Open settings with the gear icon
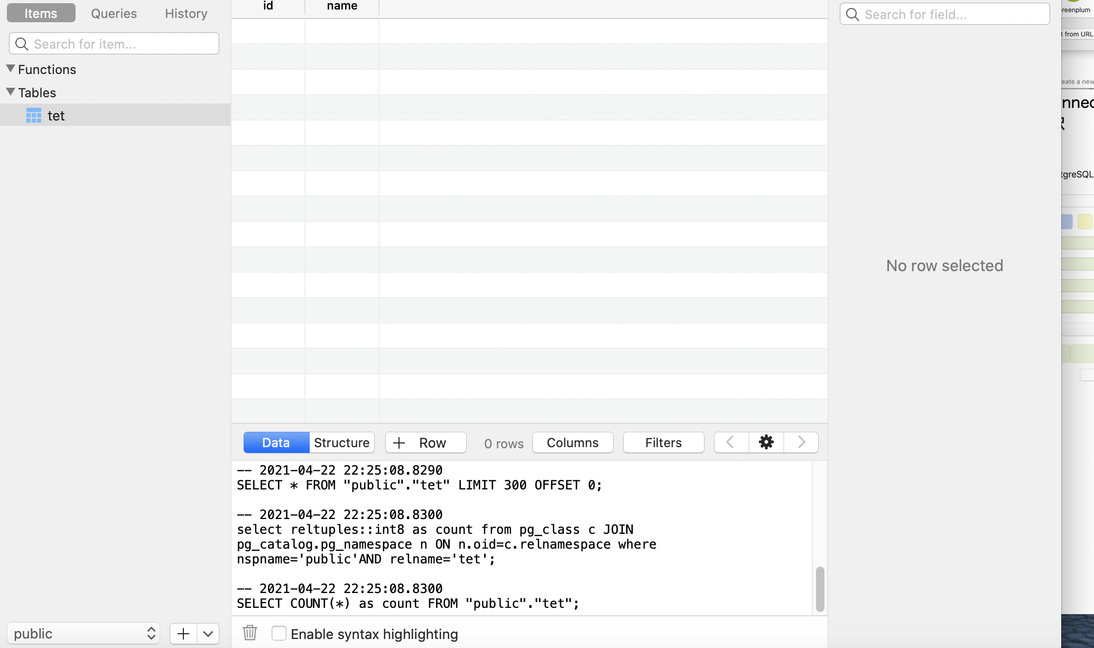Image resolution: width=1094 pixels, height=648 pixels. point(766,442)
